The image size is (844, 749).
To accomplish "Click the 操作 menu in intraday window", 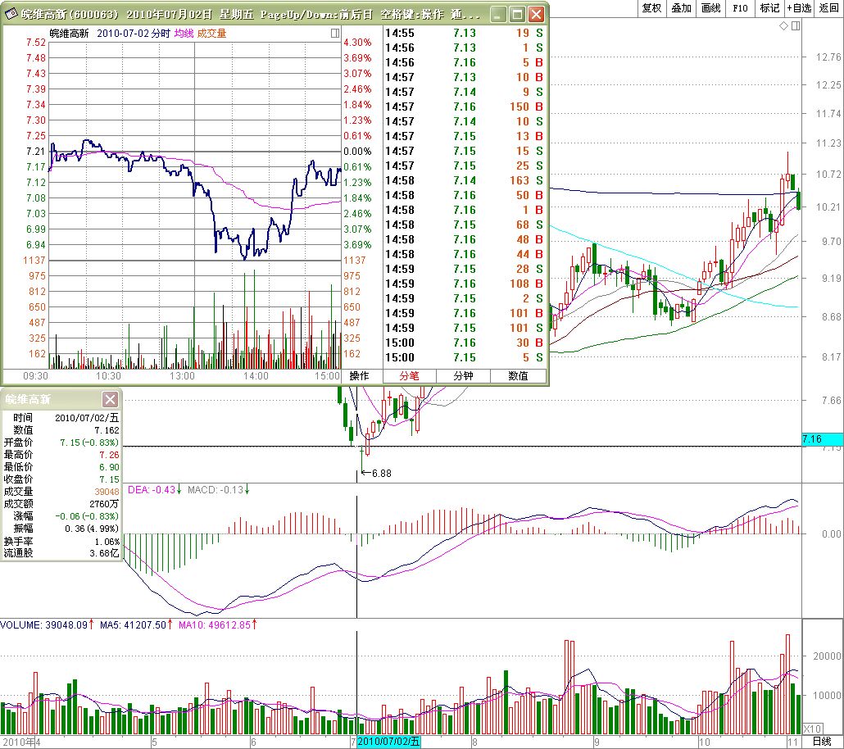I will [360, 376].
